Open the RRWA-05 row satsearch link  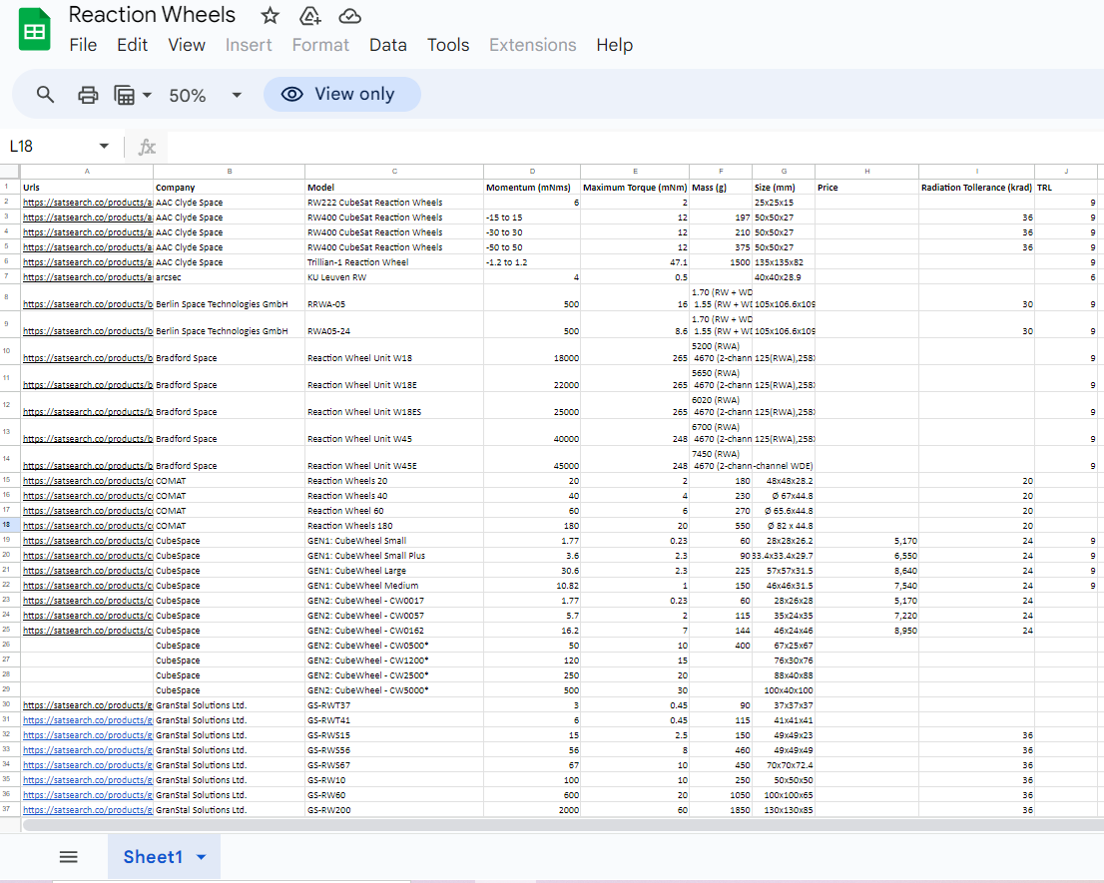coord(87,304)
